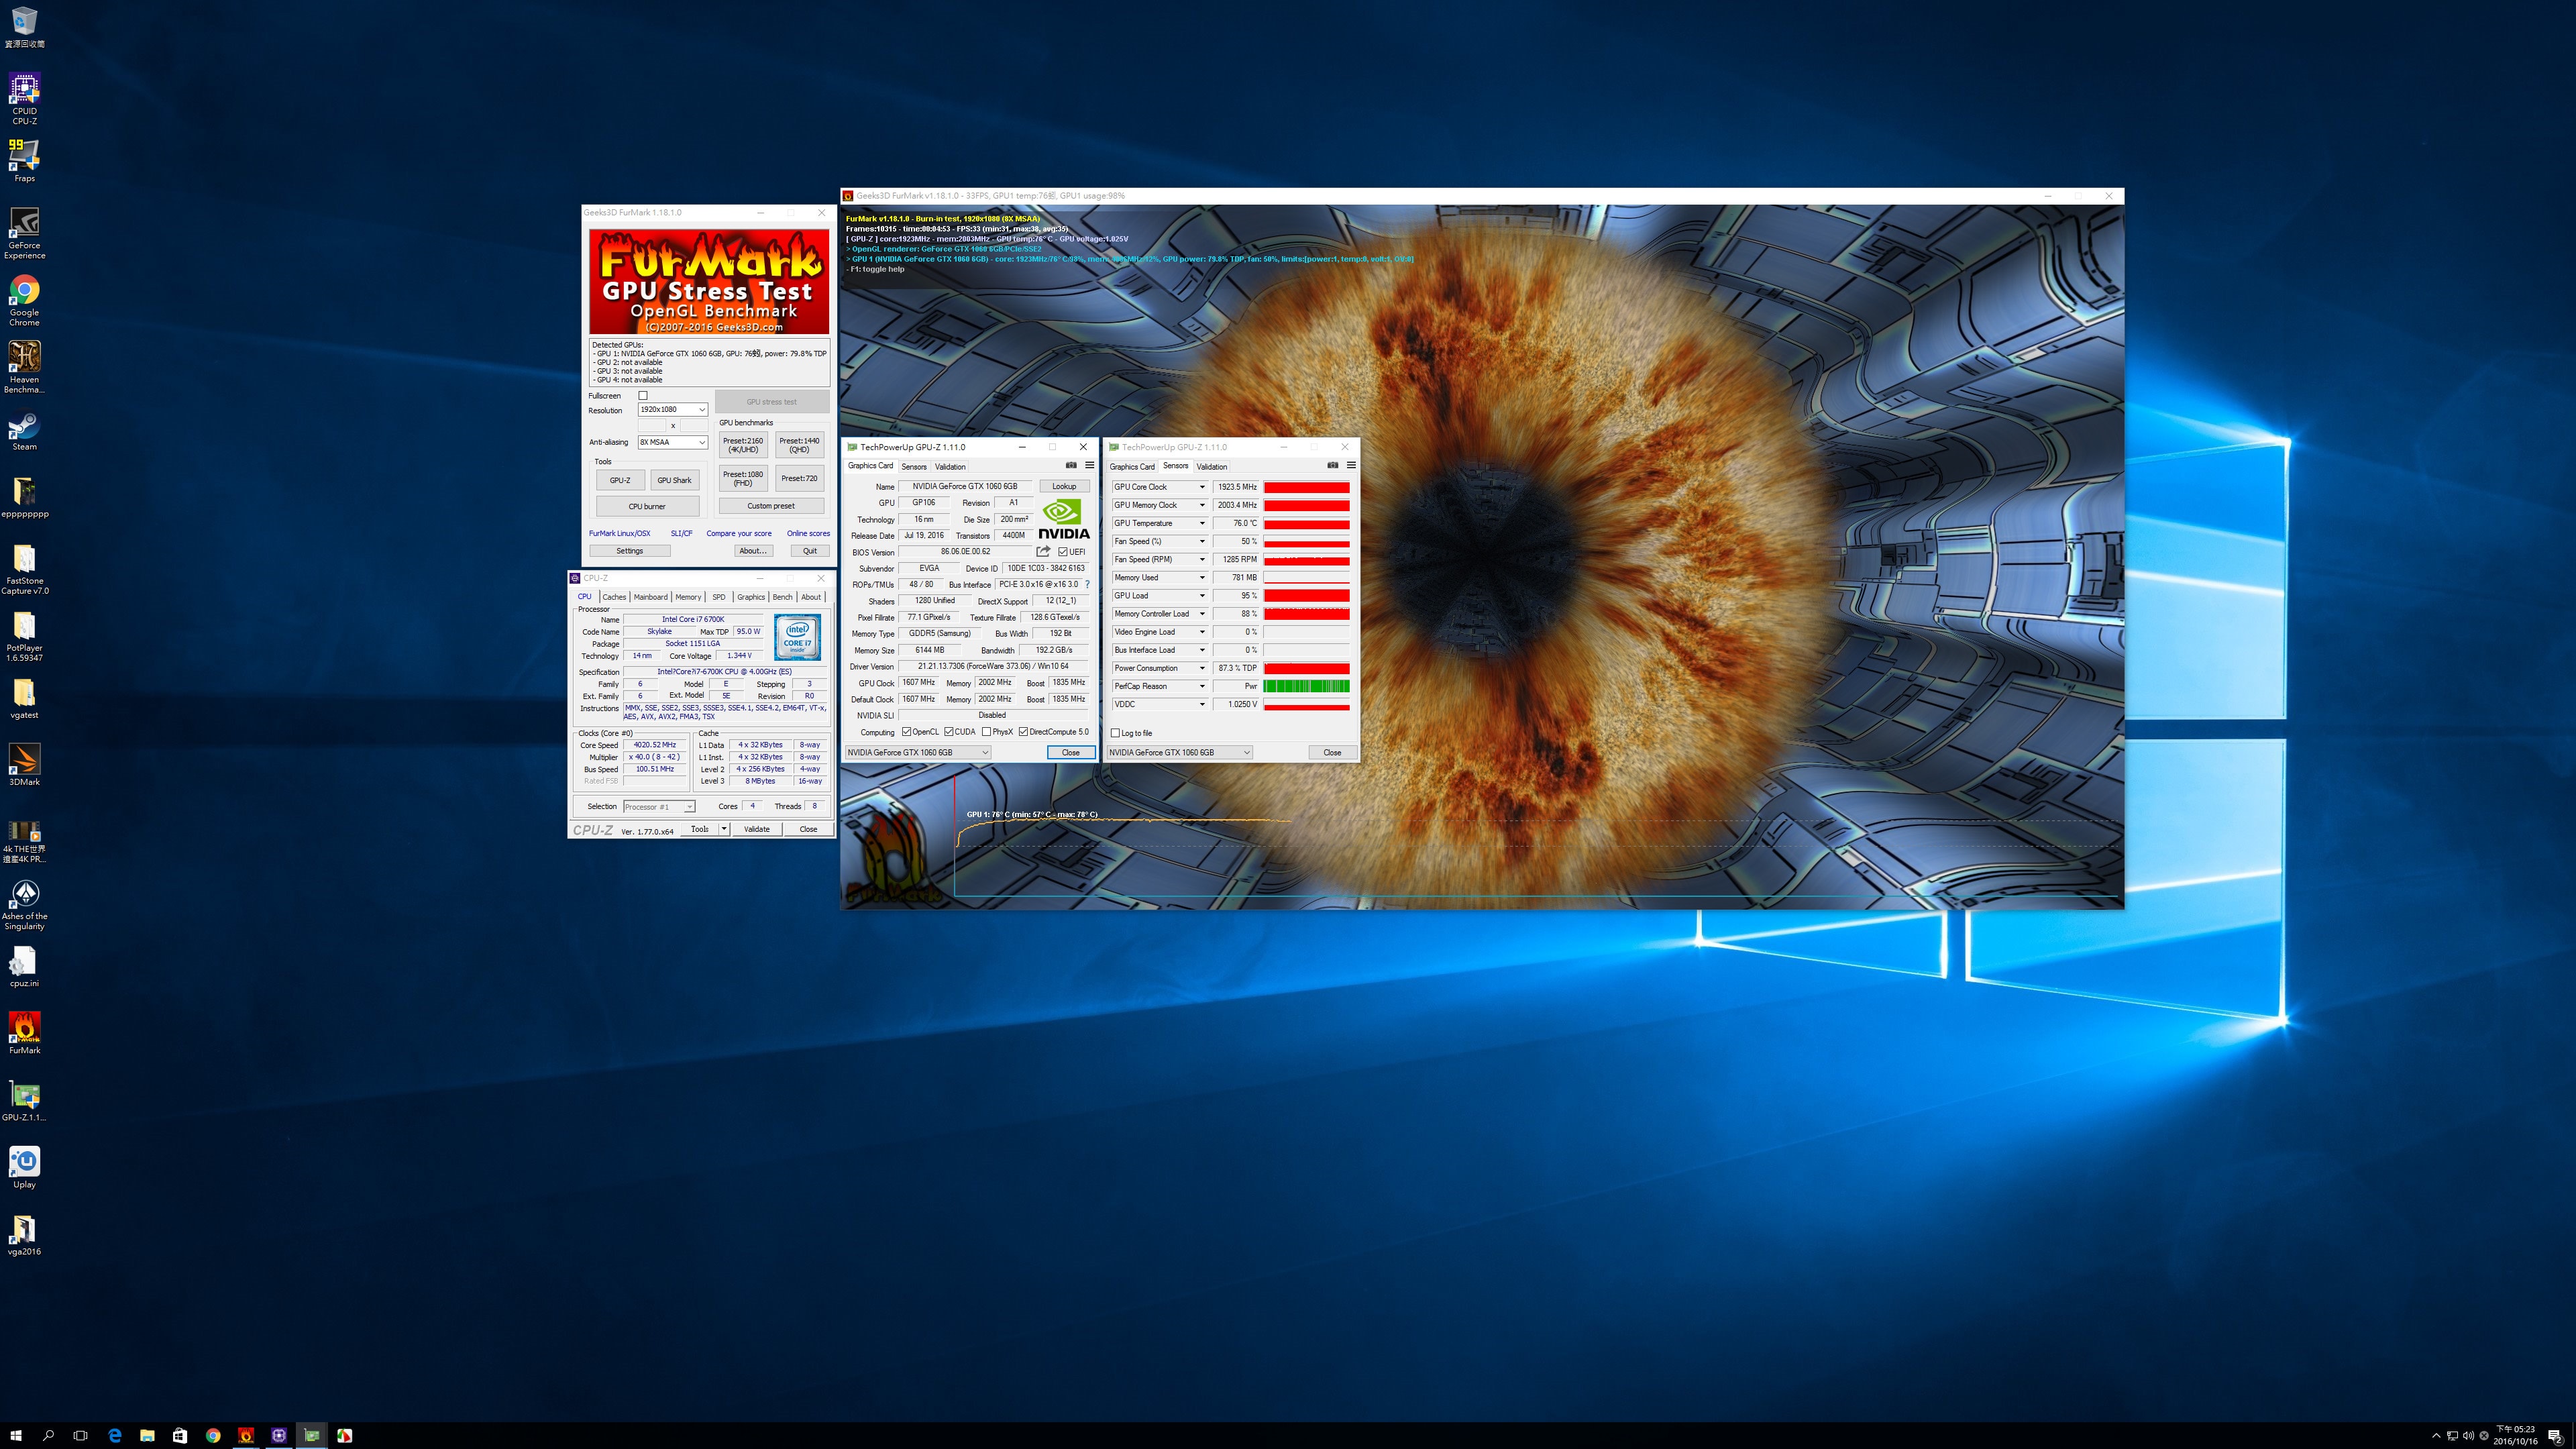Open Anti-aliasing 8X MSAA dropdown

coord(673,442)
